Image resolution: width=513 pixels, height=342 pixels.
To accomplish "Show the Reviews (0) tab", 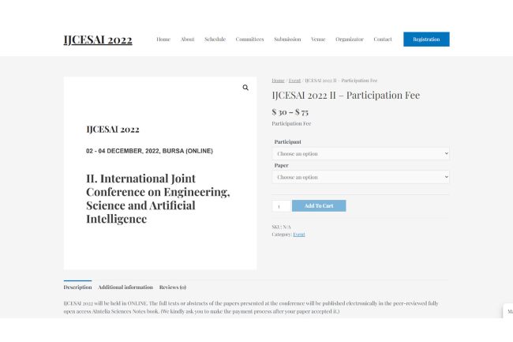I will click(173, 287).
